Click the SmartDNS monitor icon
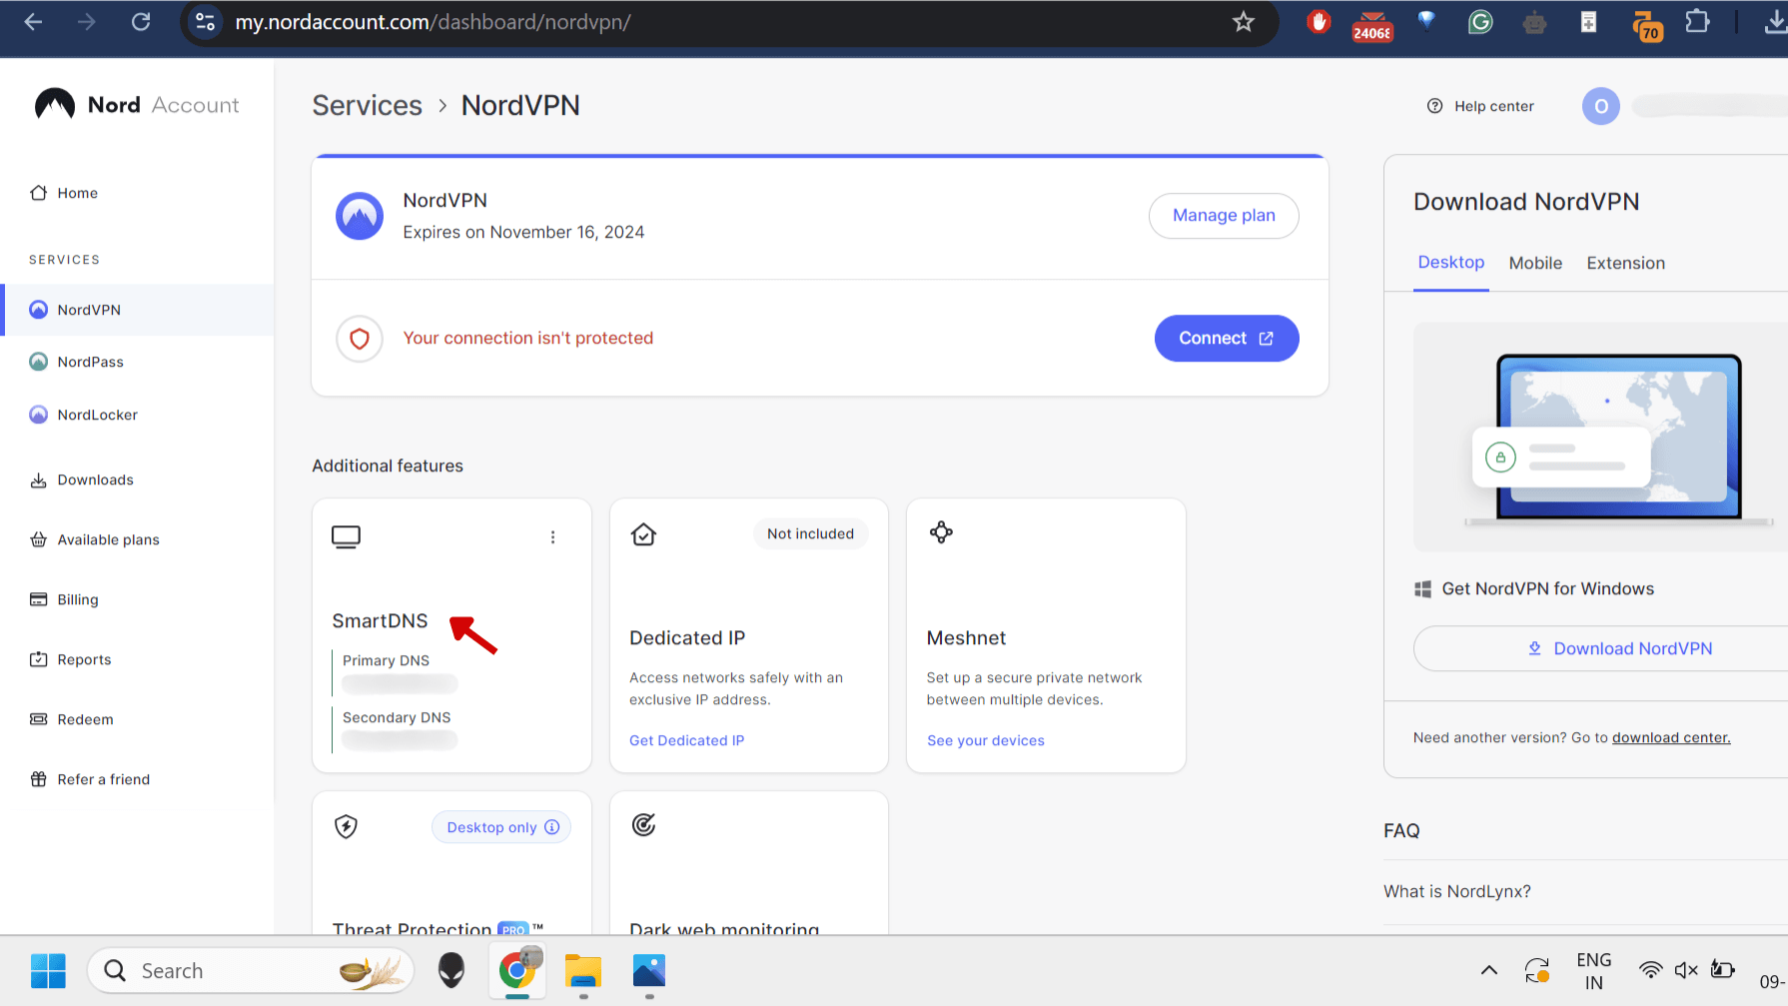 pos(346,536)
